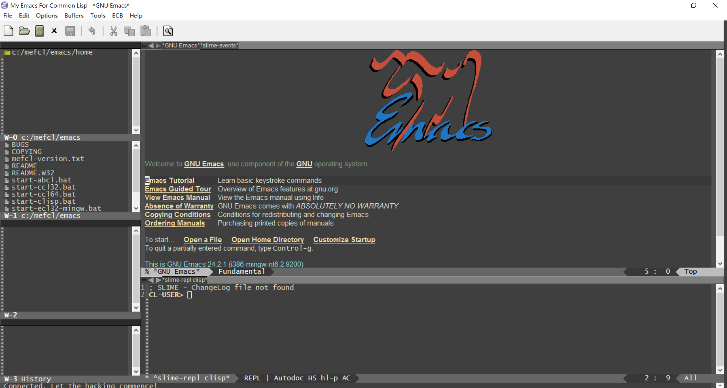The width and height of the screenshot is (727, 388).
Task: Click the up arrow of the directories pane scrollbar
Action: click(x=136, y=53)
